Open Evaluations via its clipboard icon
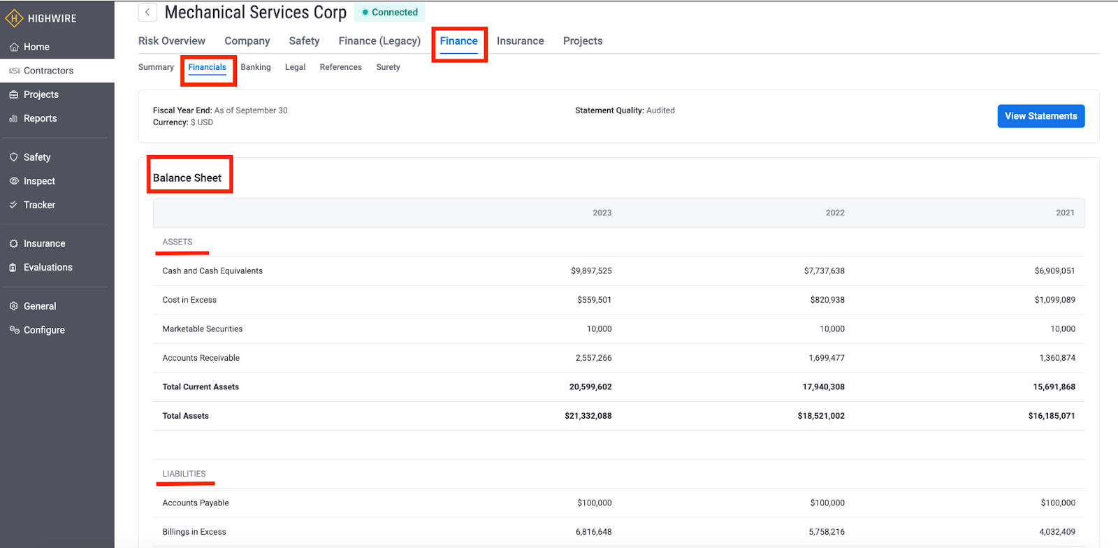 pyautogui.click(x=14, y=268)
